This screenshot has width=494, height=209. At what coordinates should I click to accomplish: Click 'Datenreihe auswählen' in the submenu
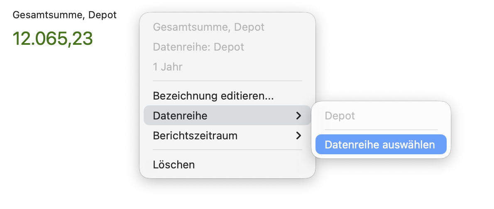tap(380, 145)
